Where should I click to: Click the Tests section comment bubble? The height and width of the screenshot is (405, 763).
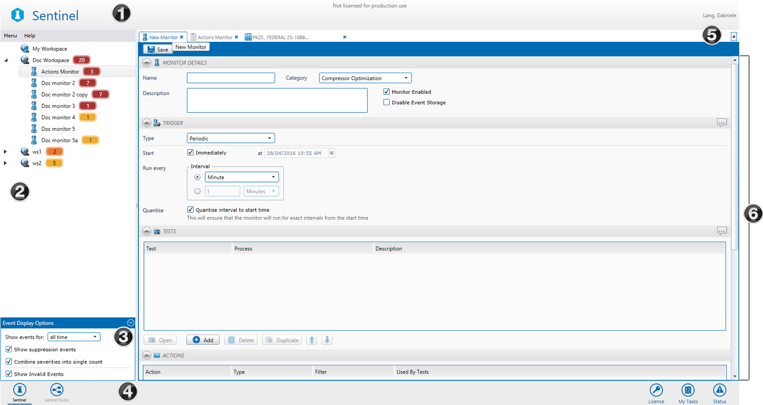(721, 231)
